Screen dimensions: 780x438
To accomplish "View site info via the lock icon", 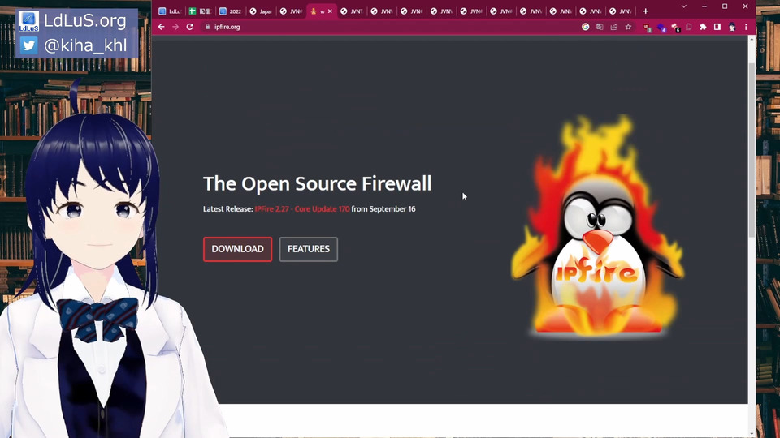I will tap(207, 27).
